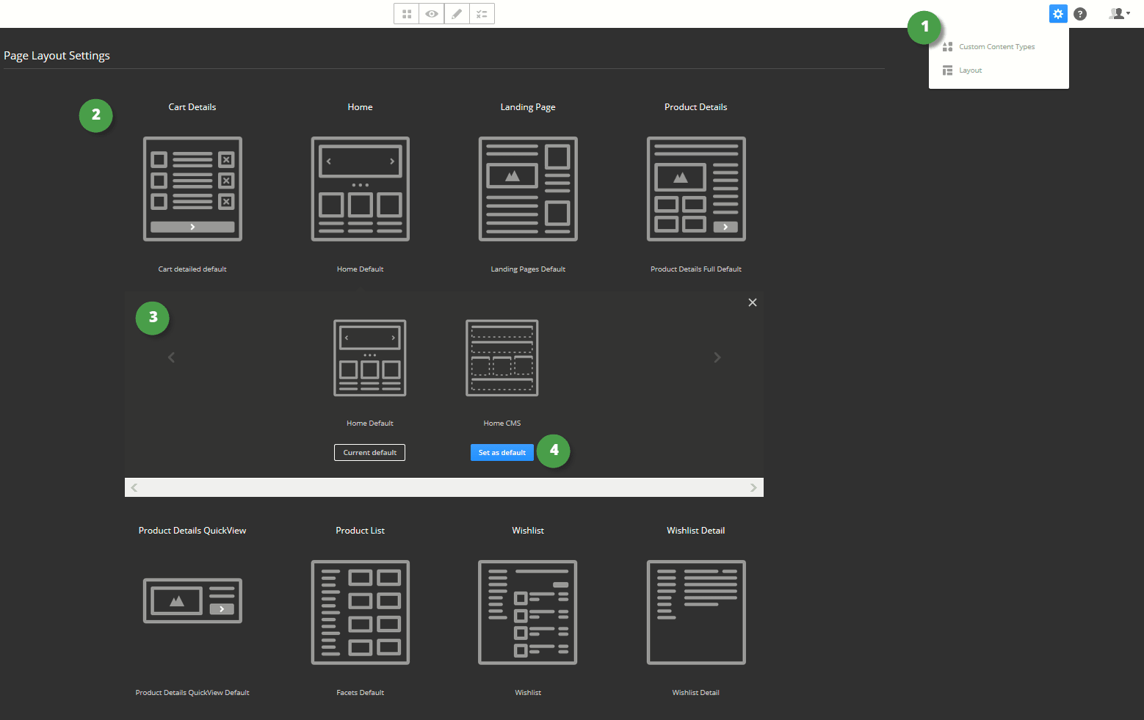
Task: Click the Product Details QuickView heading
Action: [x=192, y=531]
